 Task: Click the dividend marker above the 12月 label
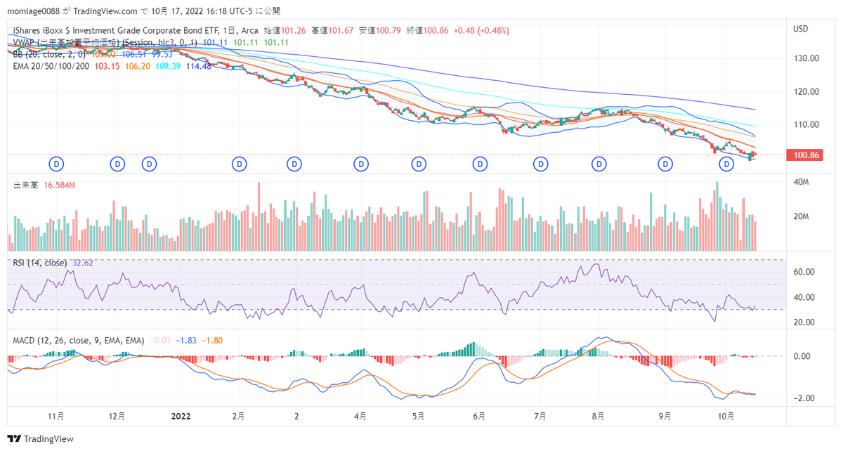click(117, 164)
